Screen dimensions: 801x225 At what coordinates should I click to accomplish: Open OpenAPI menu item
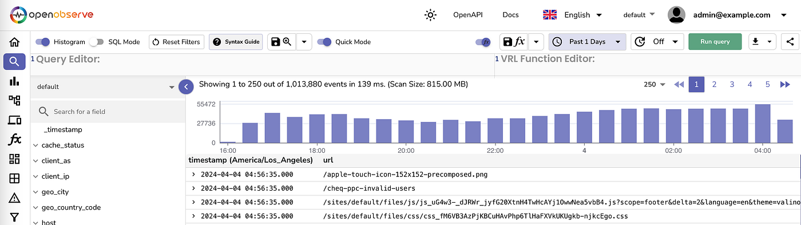(x=469, y=15)
